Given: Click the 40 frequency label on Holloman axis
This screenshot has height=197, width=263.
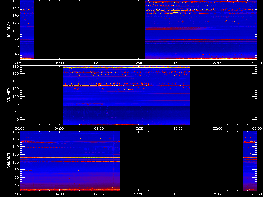Looking at the screenshot, I should point(17,54).
